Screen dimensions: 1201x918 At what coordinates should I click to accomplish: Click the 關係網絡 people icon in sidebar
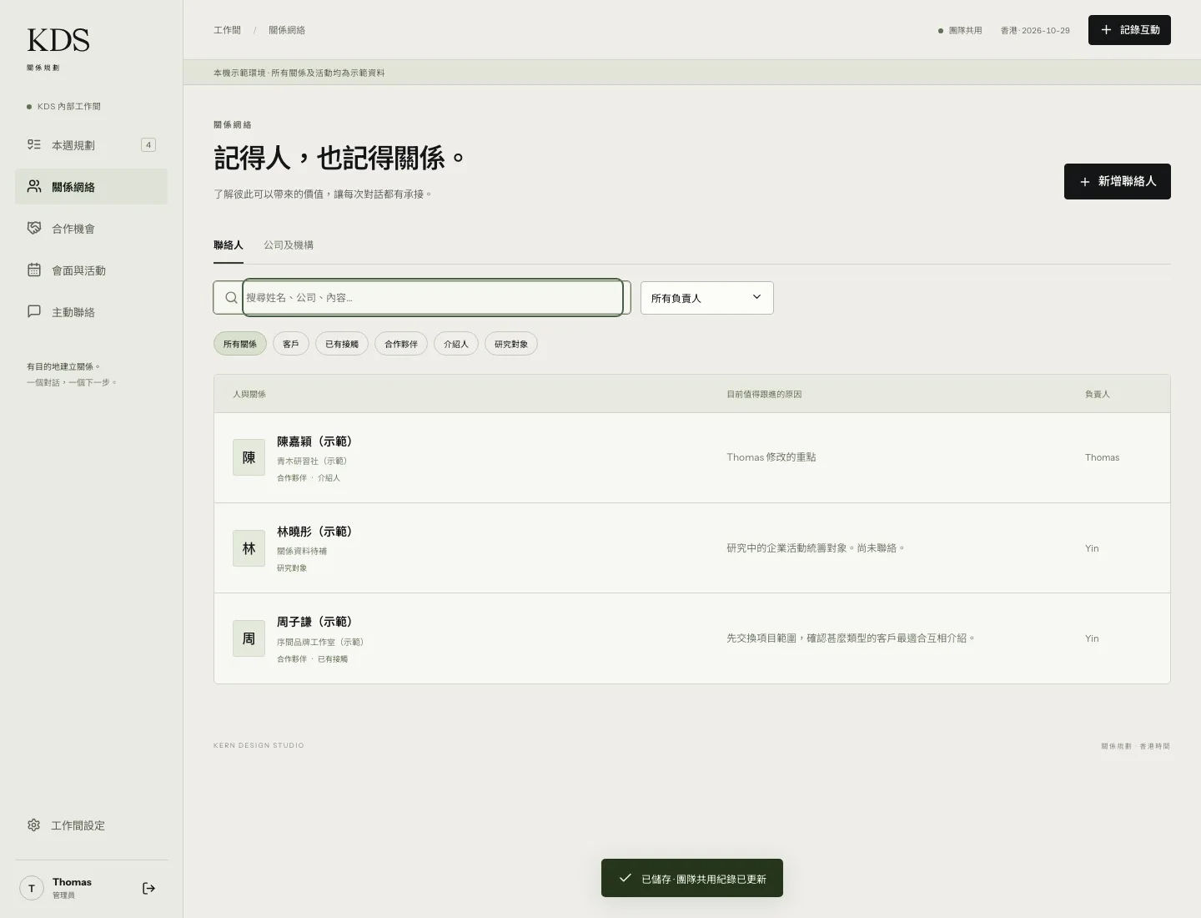tap(34, 186)
